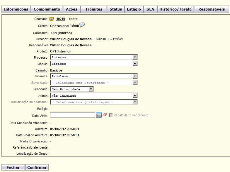Expand the Processo dropdown
230x172 pixels.
point(135,57)
